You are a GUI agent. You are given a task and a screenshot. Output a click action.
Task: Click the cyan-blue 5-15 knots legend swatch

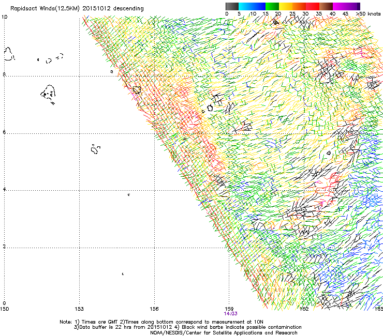pos(252,6)
